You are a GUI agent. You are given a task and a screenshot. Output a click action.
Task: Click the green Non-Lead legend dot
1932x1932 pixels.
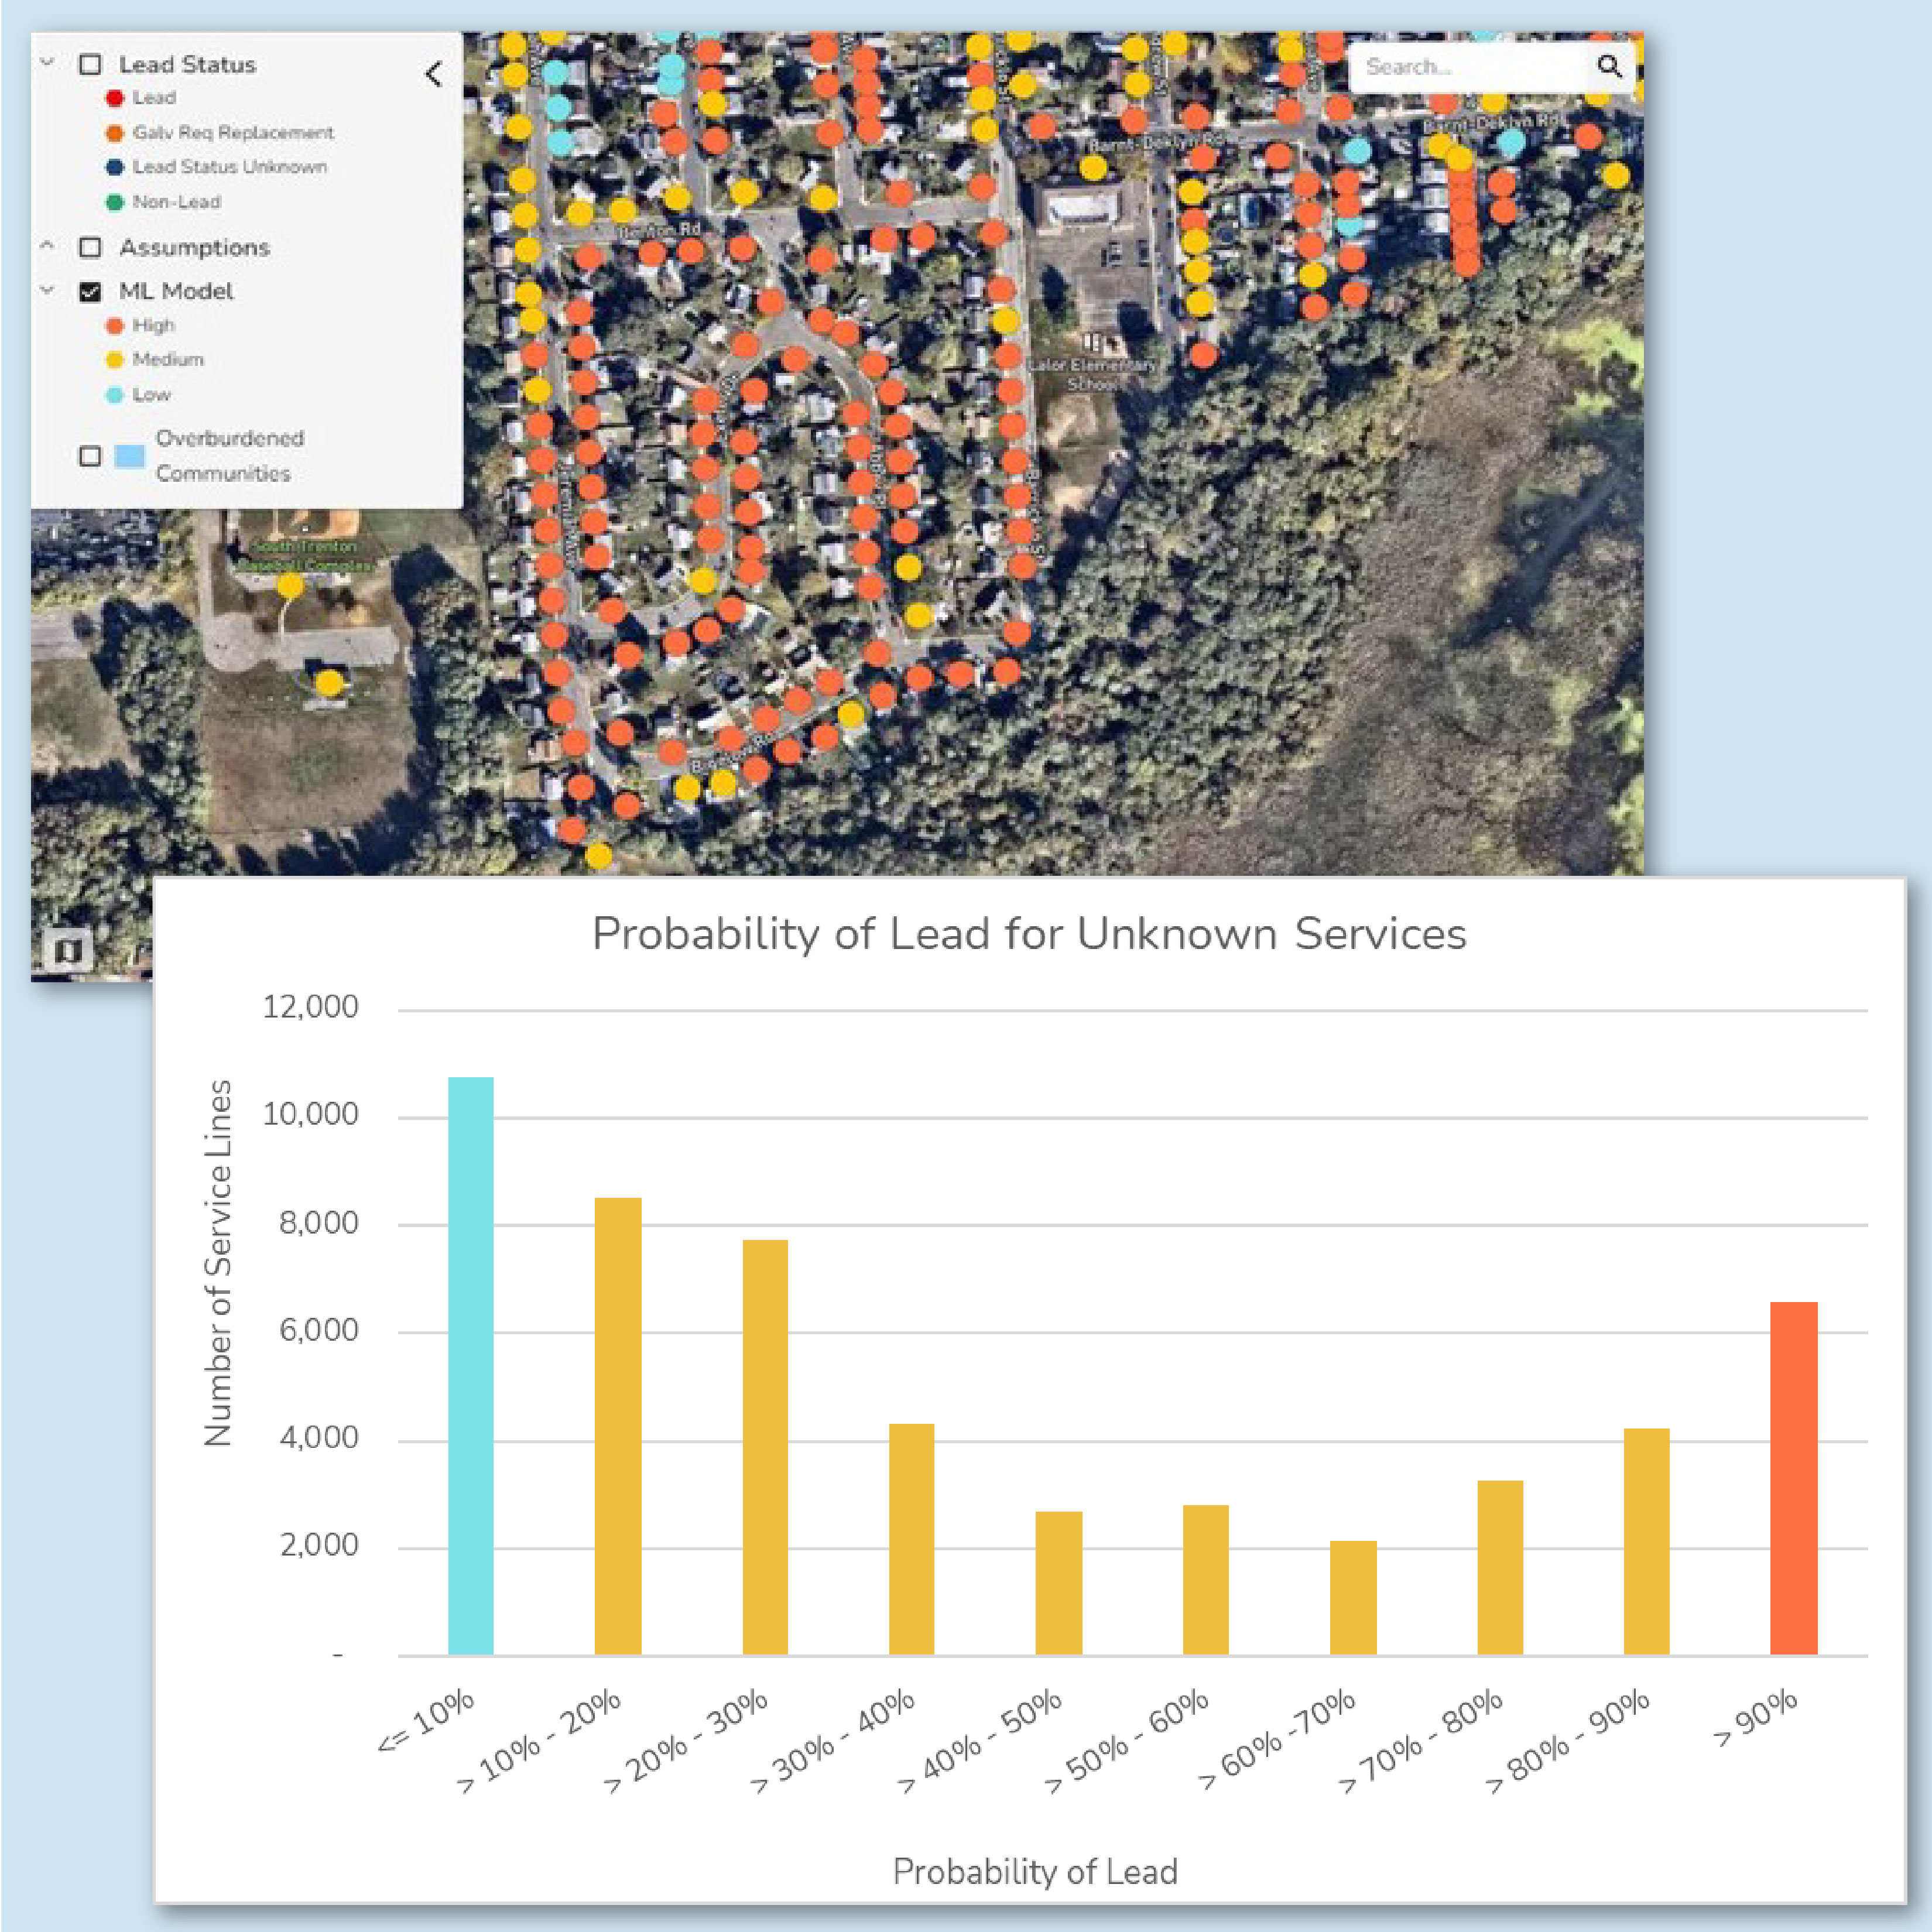pyautogui.click(x=114, y=202)
